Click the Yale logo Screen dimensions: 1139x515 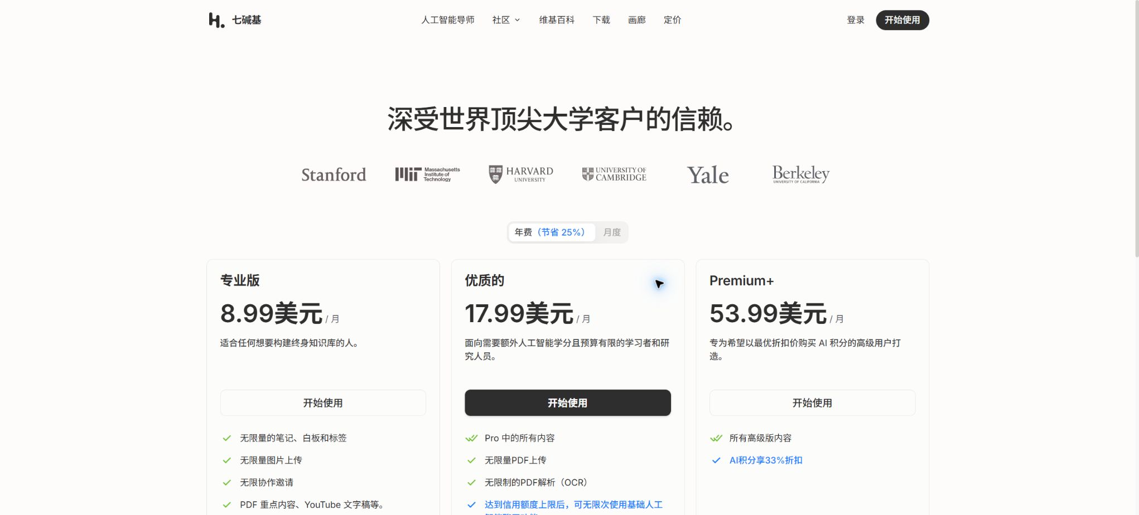tap(708, 175)
